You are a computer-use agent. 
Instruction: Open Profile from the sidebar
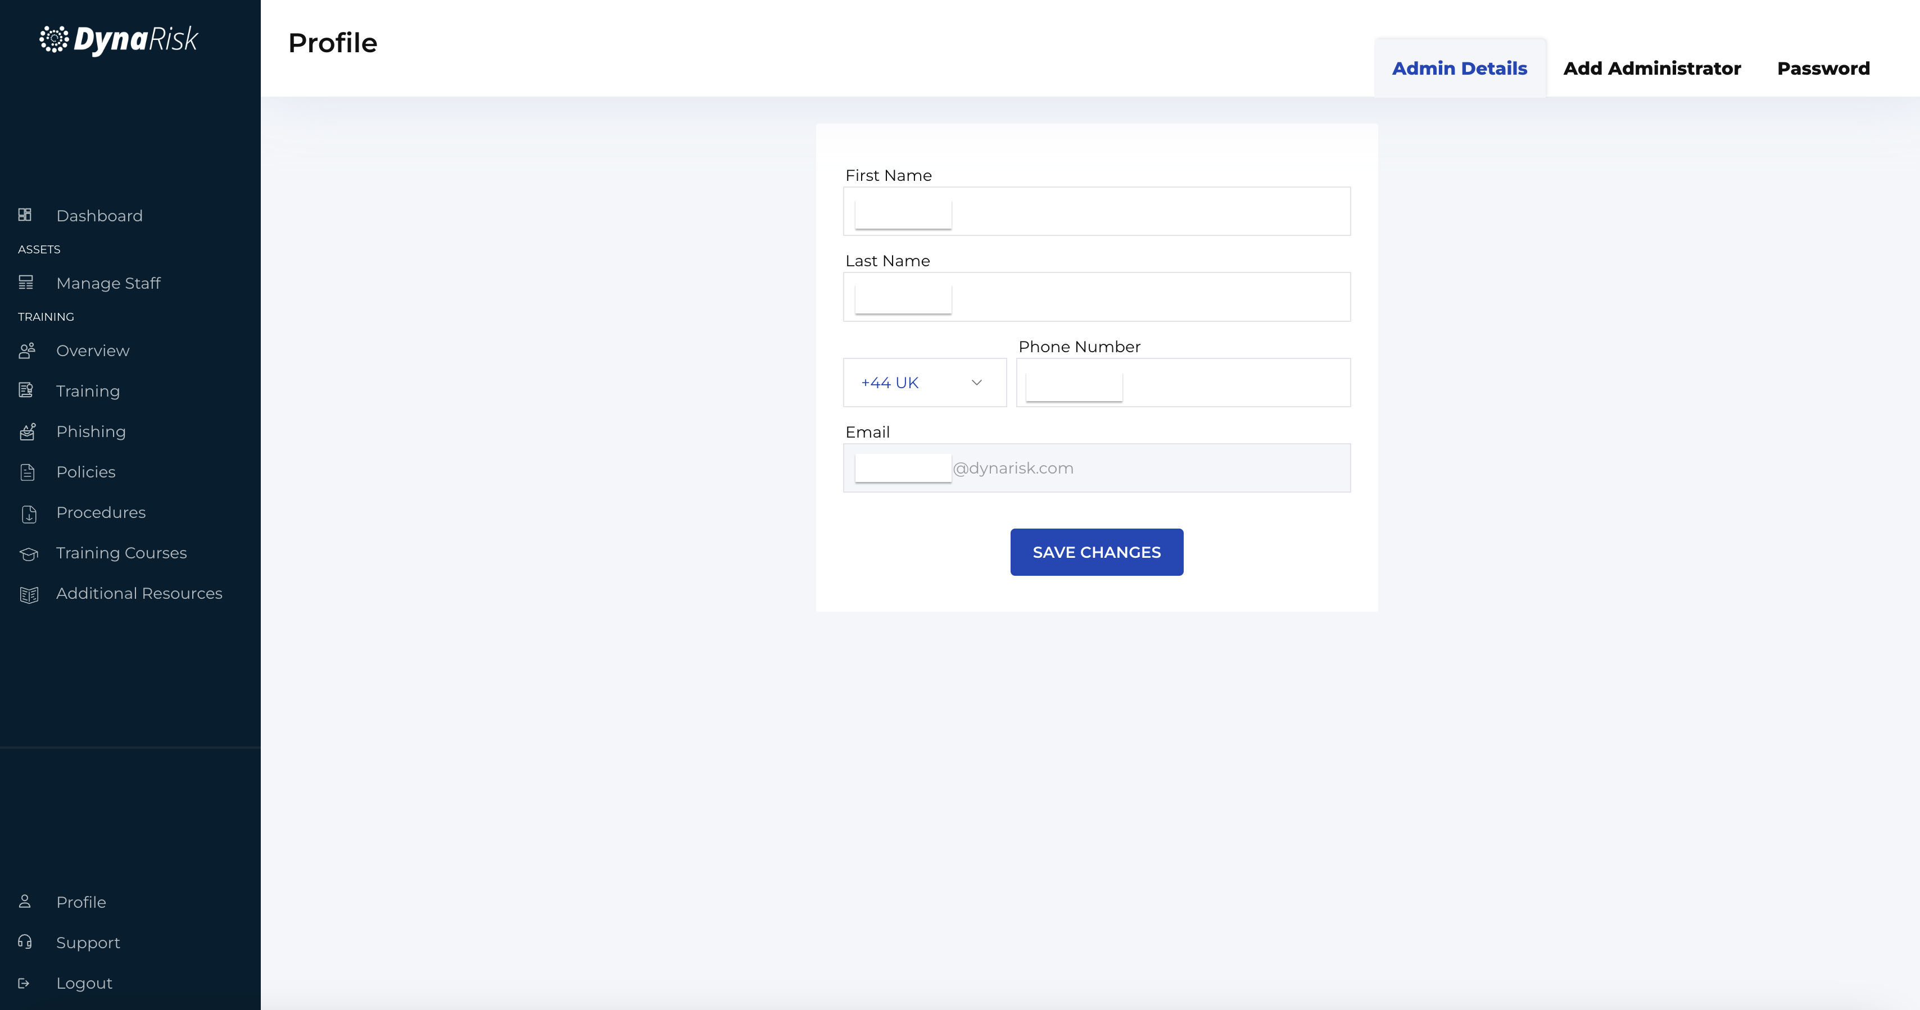coord(80,902)
